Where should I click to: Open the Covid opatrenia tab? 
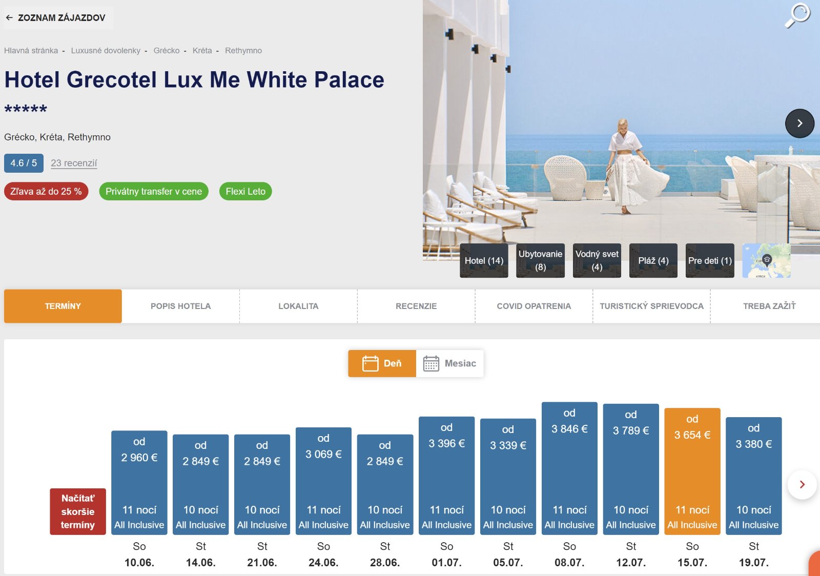[534, 306]
